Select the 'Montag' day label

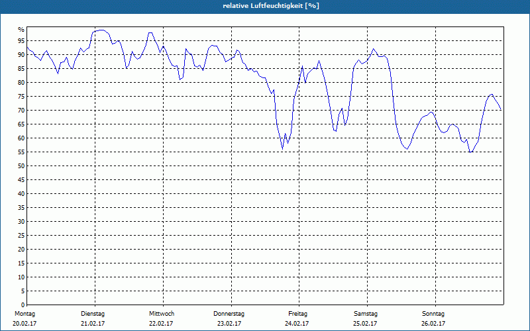click(25, 314)
